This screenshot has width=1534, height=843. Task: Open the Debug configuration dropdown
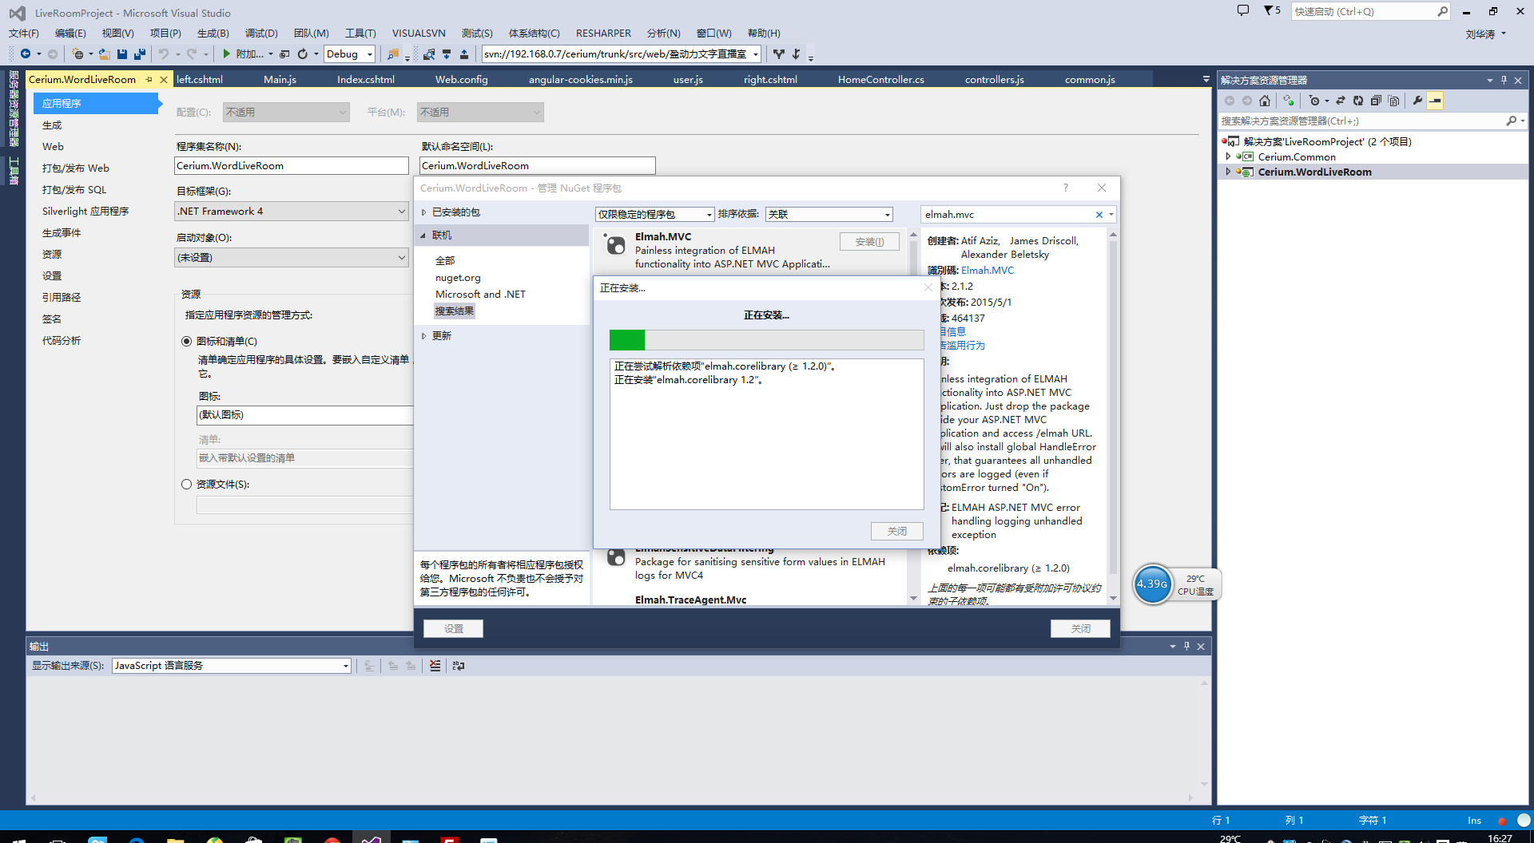point(350,53)
